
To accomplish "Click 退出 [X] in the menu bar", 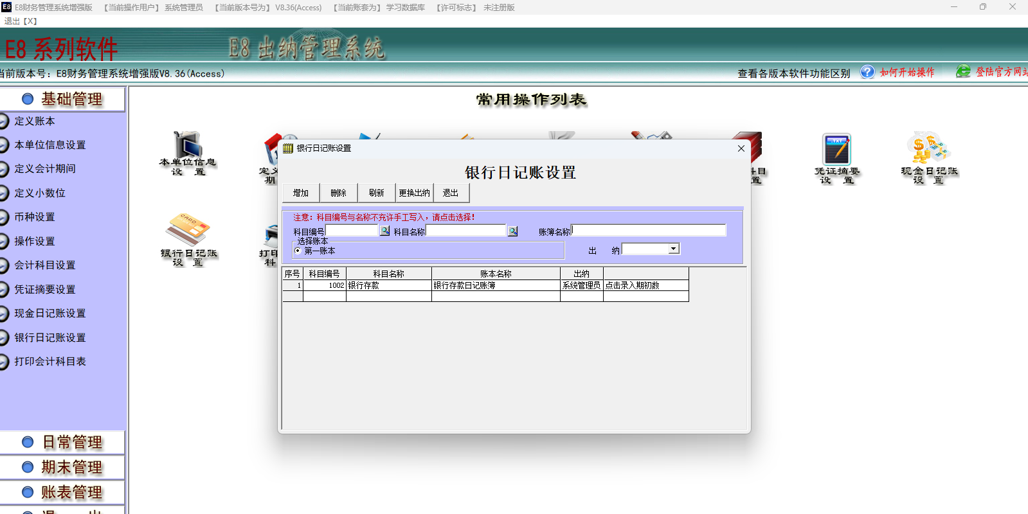I will click(x=21, y=21).
